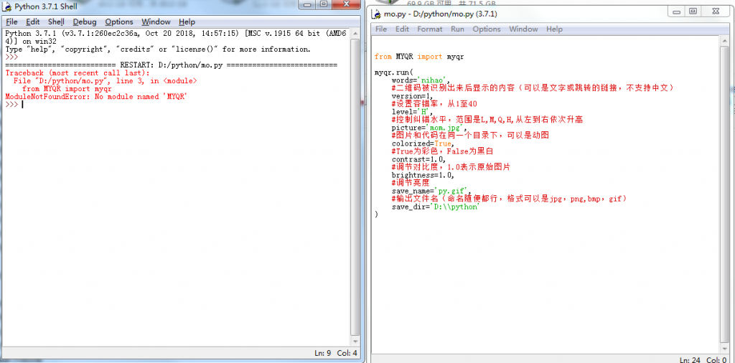Expand the Window menu in Python Shell

[156, 22]
